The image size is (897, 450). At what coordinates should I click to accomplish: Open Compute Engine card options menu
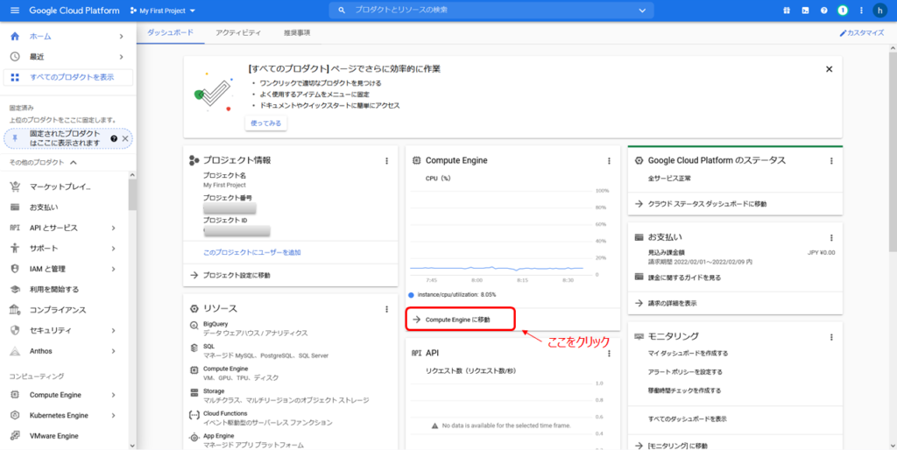tap(609, 161)
